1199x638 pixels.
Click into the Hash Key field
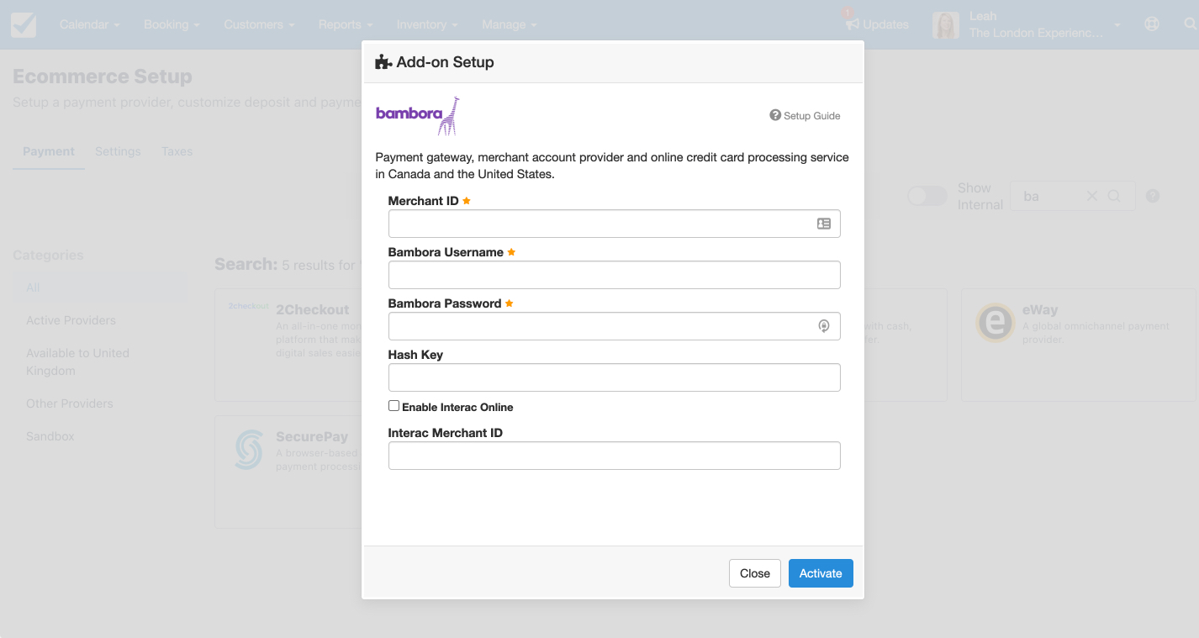[614, 377]
